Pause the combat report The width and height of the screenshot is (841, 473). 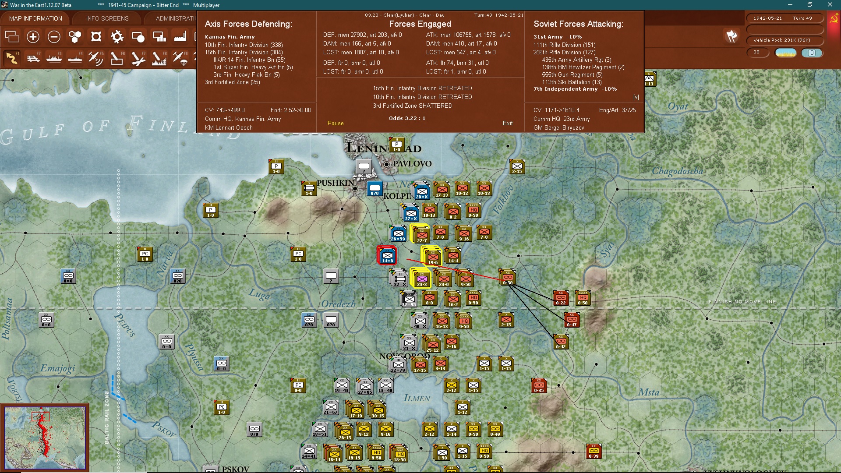[x=336, y=124]
